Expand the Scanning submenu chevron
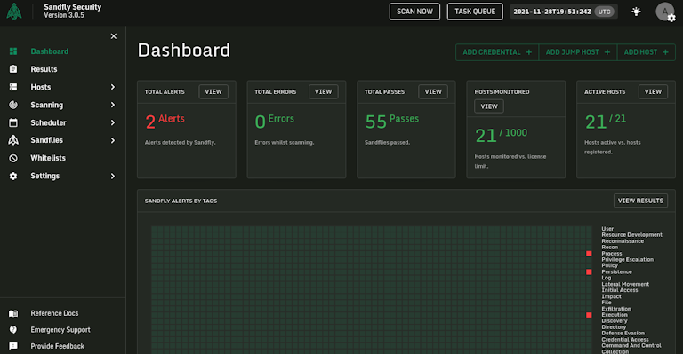The image size is (683, 354). click(x=113, y=105)
